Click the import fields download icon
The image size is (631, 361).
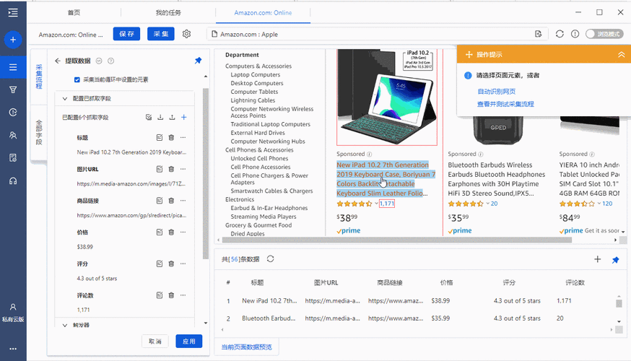pos(160,117)
